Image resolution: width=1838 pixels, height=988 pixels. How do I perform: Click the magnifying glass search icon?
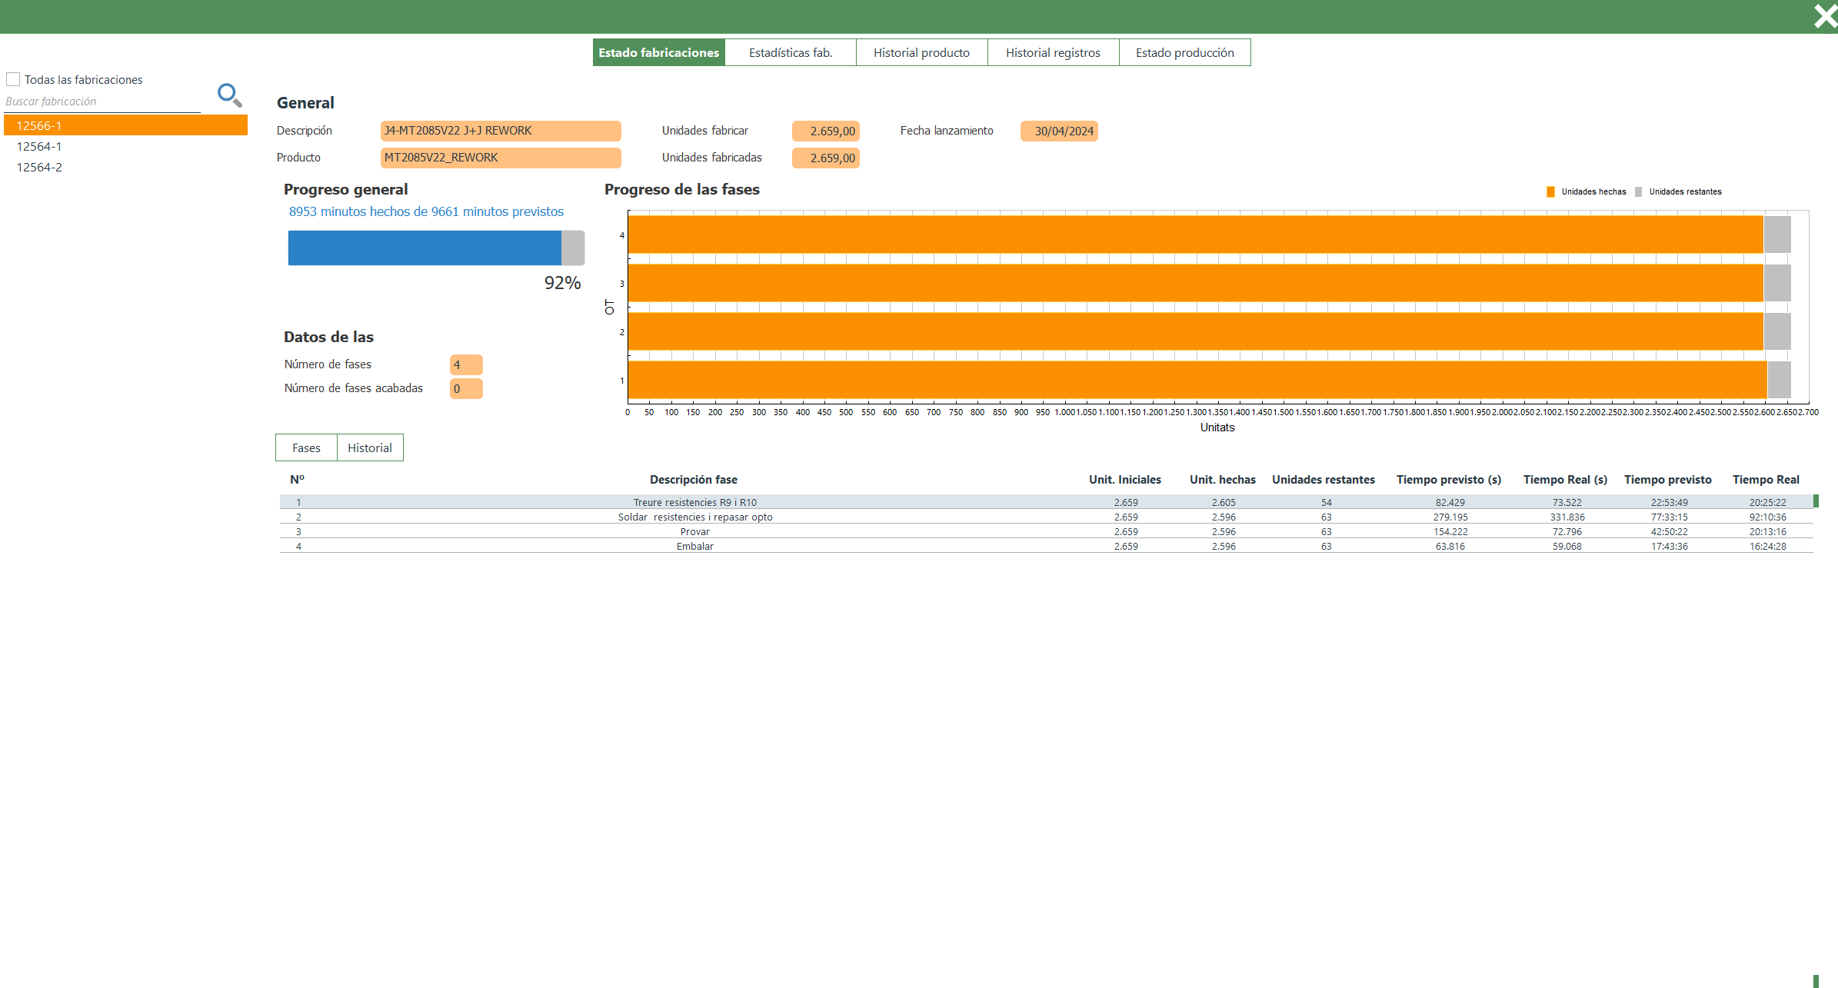click(229, 95)
